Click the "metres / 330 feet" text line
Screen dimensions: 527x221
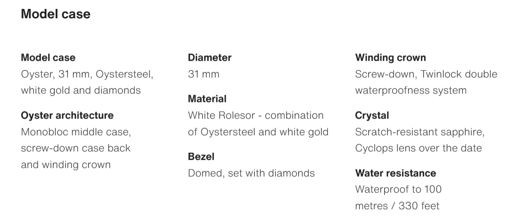397,206
